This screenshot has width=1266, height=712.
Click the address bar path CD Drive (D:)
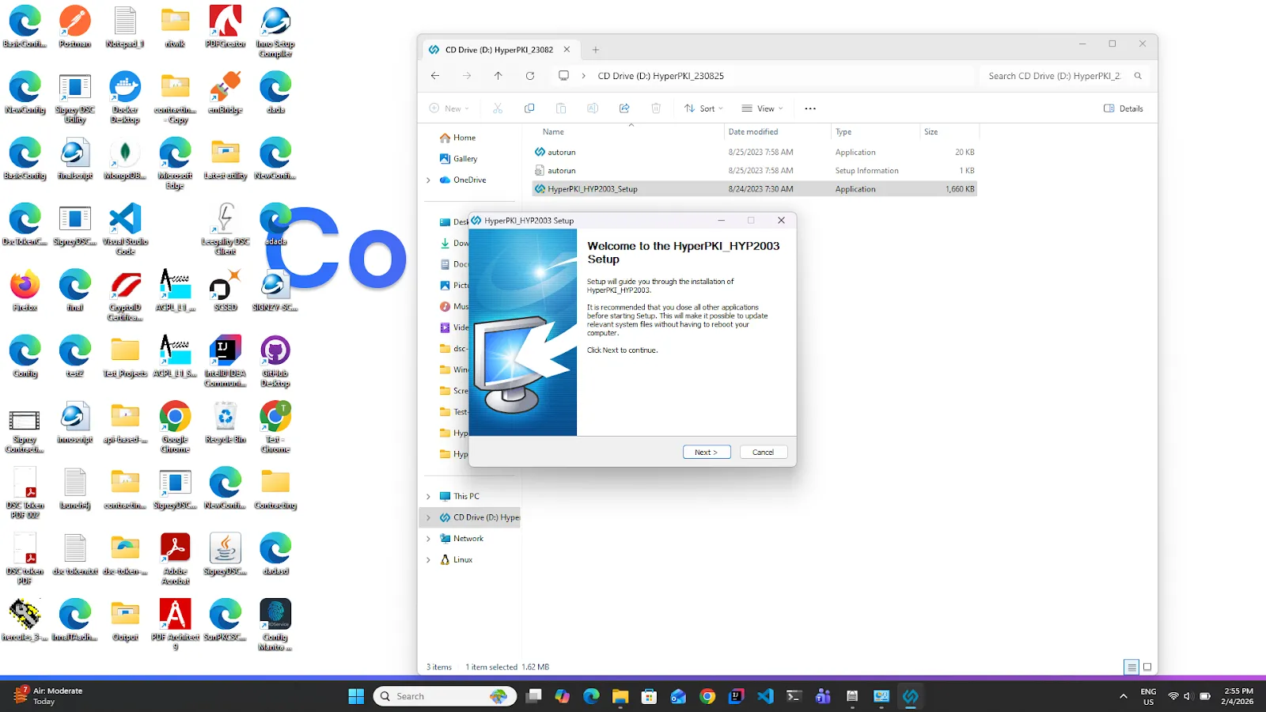[661, 76]
